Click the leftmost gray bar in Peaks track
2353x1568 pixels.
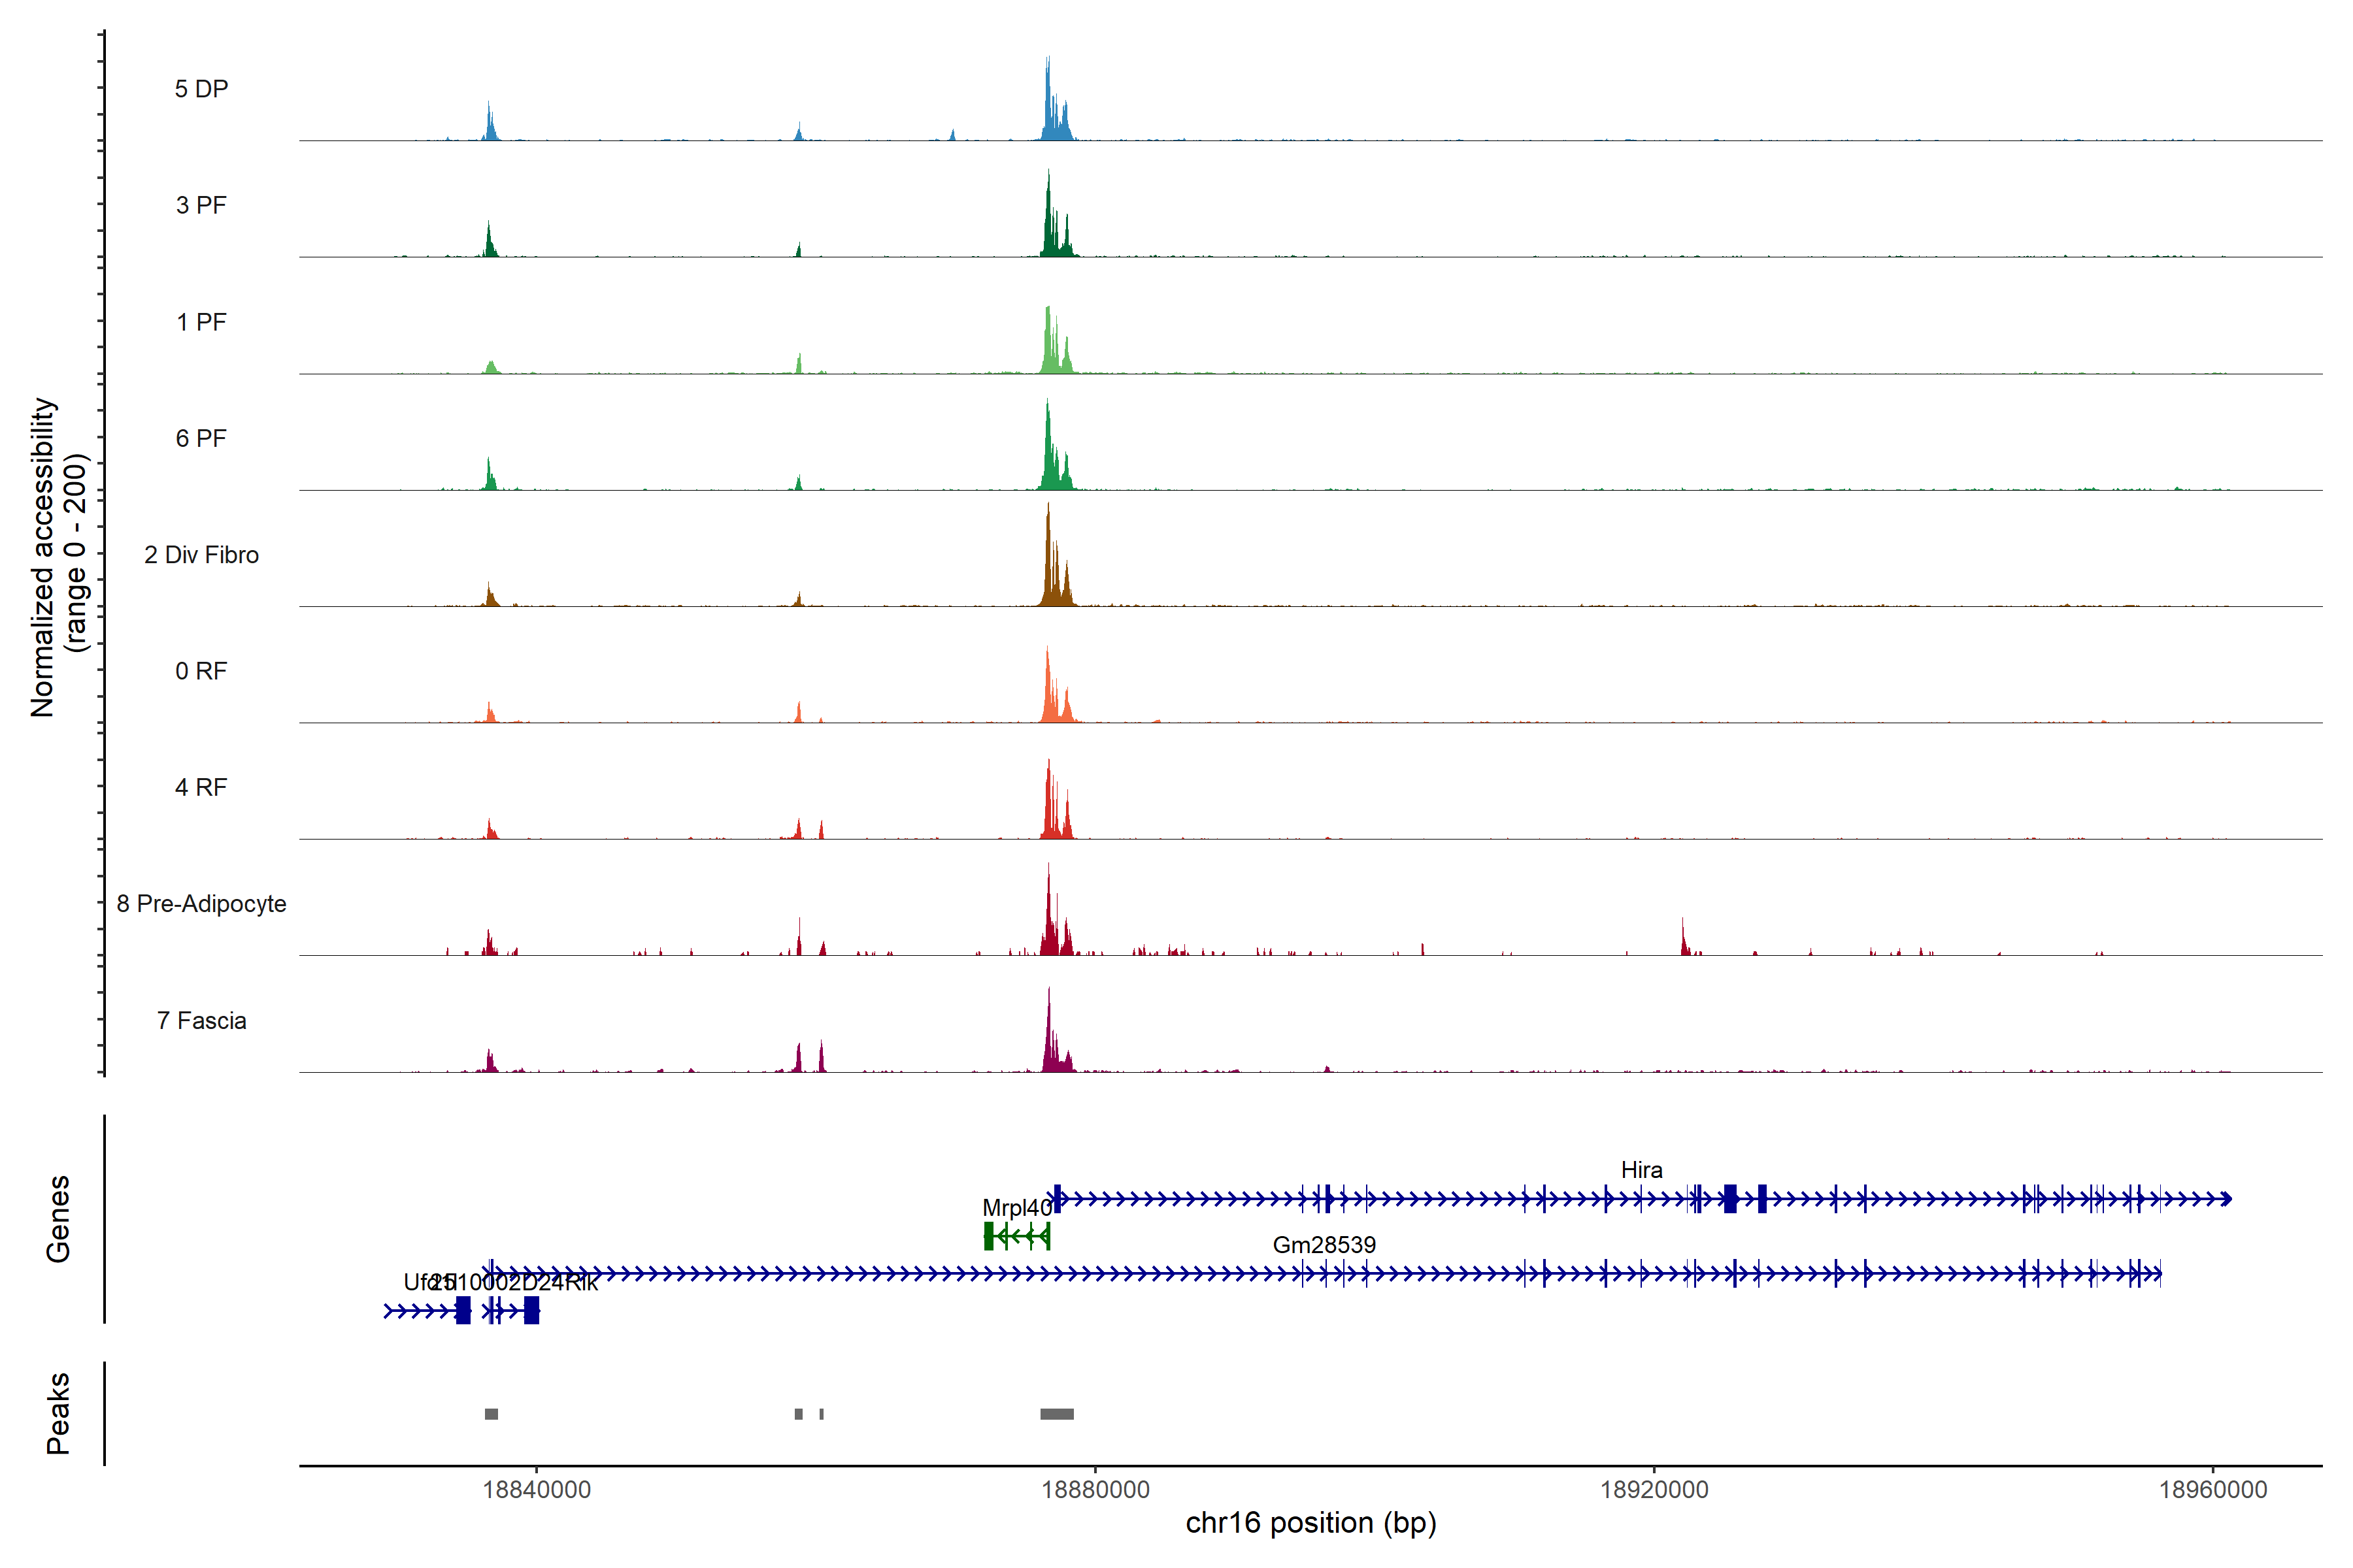pos(492,1414)
